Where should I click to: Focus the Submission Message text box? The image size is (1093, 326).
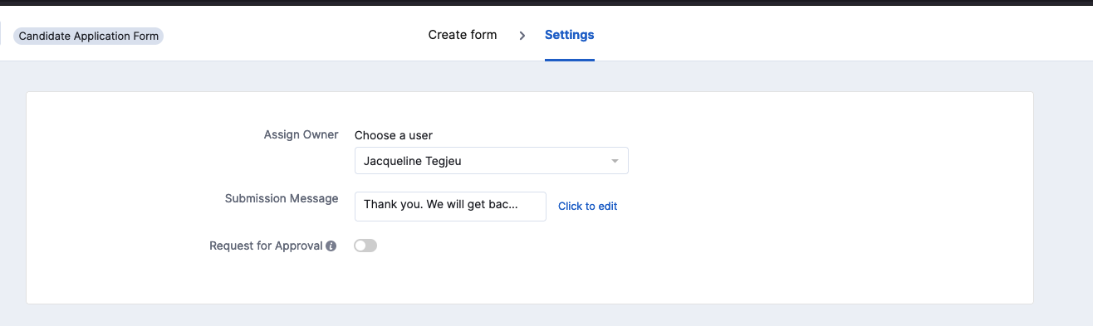pos(450,207)
